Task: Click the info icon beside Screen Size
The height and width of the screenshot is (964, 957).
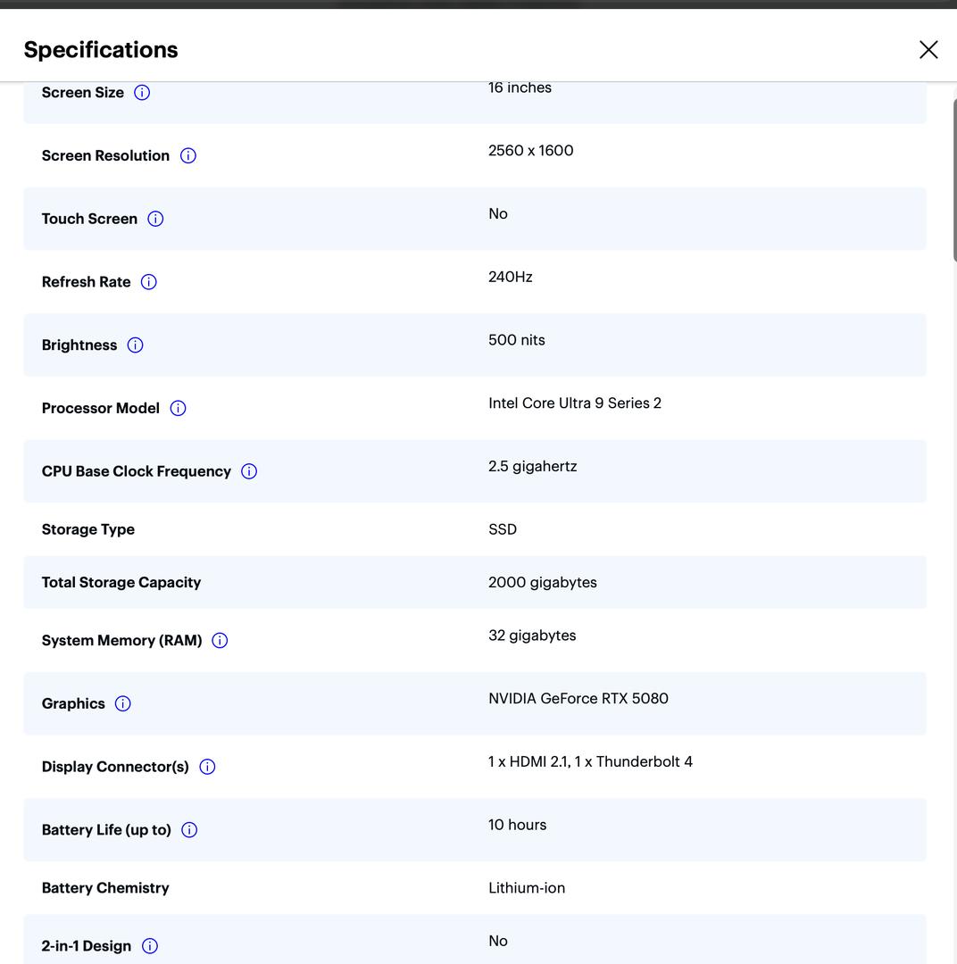Action: click(x=142, y=93)
